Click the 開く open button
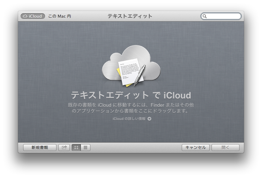 click(226, 148)
